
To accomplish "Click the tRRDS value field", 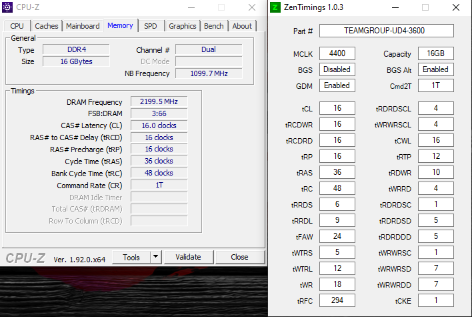I will 337,204.
